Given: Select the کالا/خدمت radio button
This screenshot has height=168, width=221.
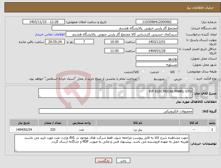Looking at the screenshot, I should (x=143, y=71).
